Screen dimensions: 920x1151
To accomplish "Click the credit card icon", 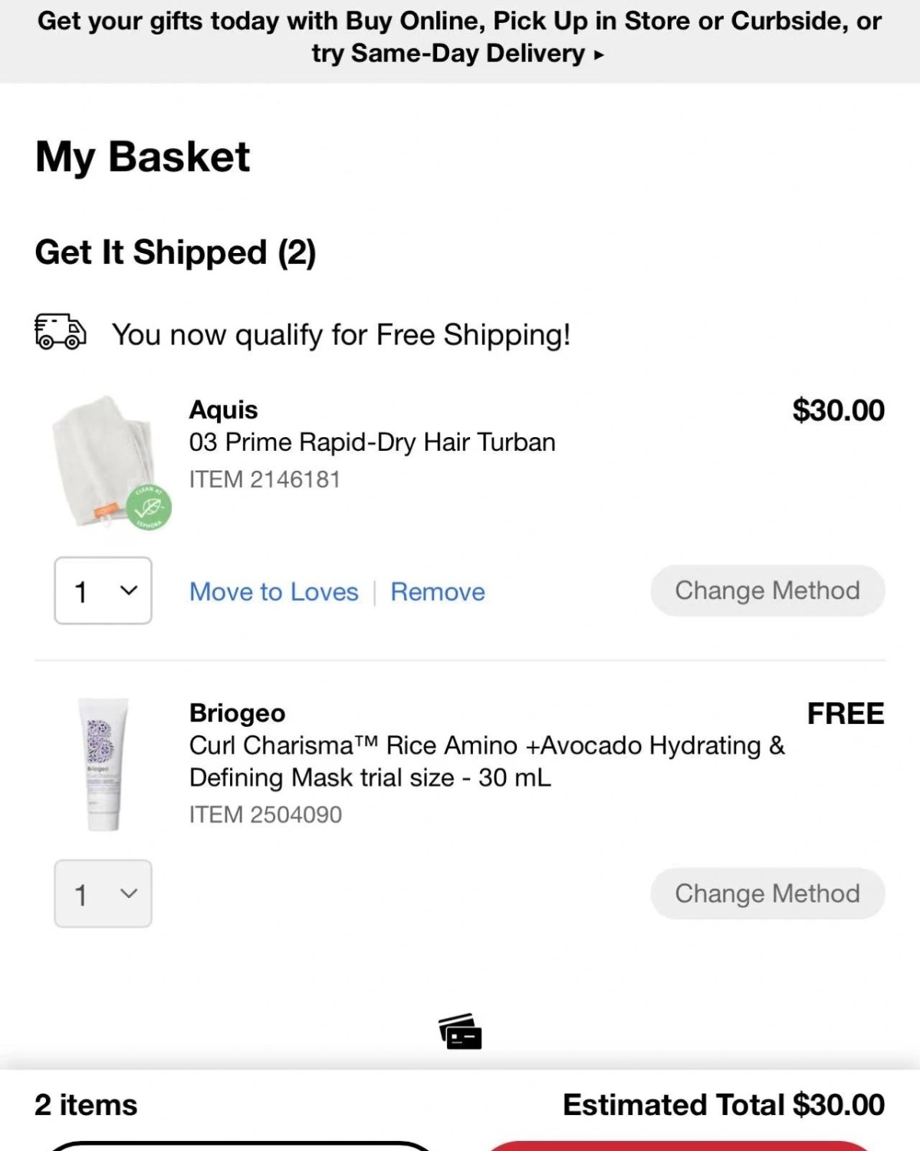I will (460, 1031).
